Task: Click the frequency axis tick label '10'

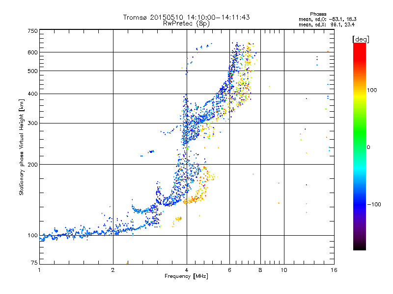Action: (x=284, y=270)
